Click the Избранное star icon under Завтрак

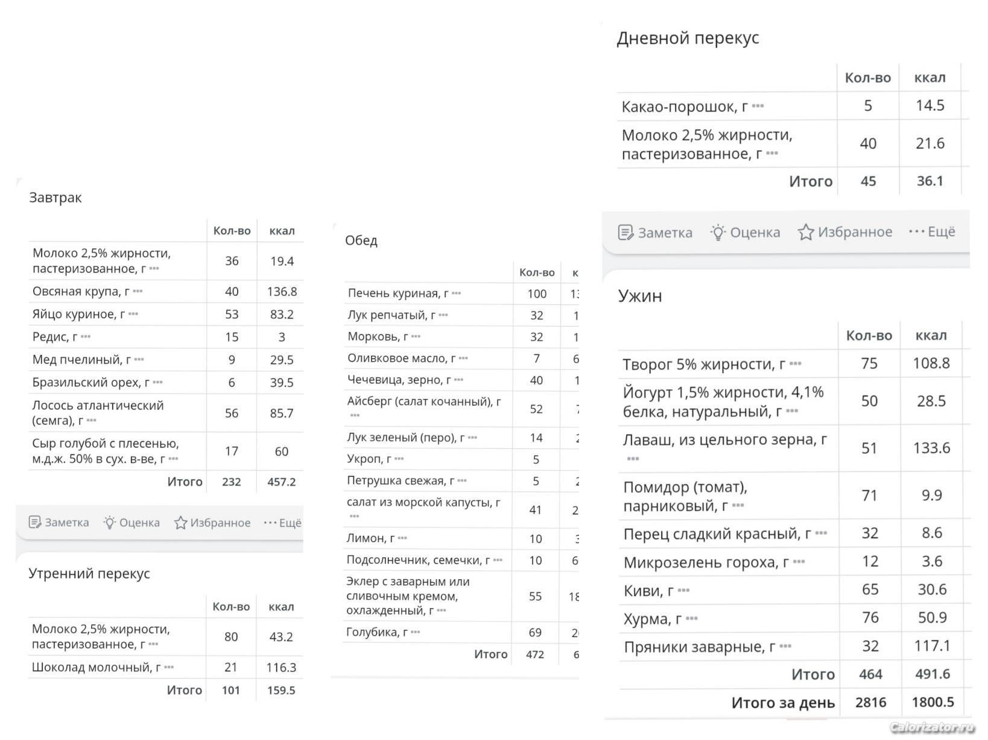click(180, 522)
